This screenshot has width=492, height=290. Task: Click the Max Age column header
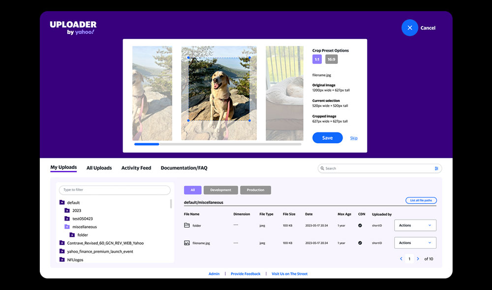tap(344, 214)
